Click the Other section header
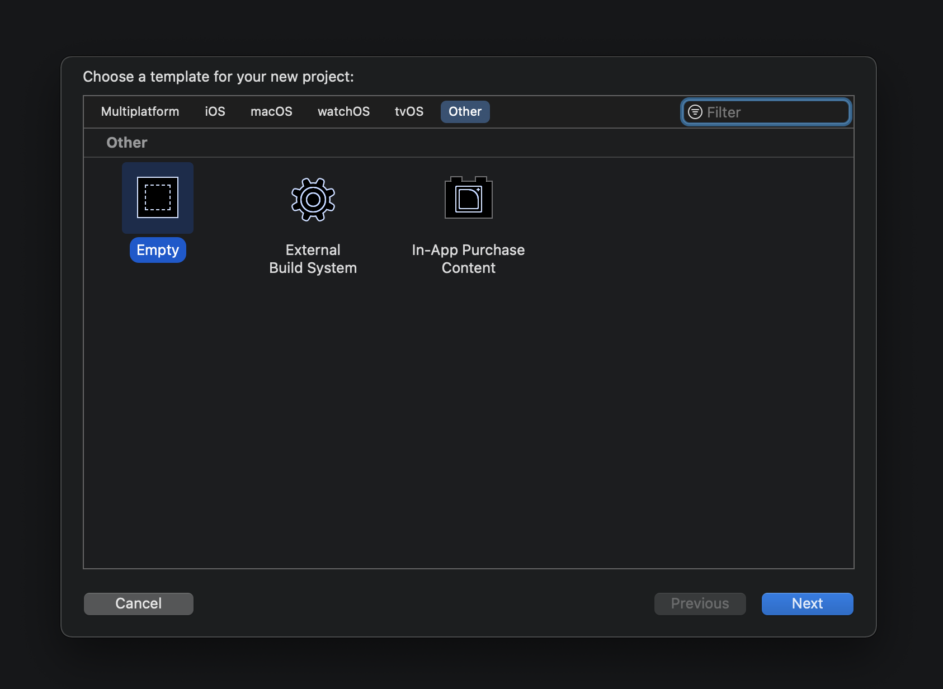Image resolution: width=943 pixels, height=689 pixels. coord(127,143)
